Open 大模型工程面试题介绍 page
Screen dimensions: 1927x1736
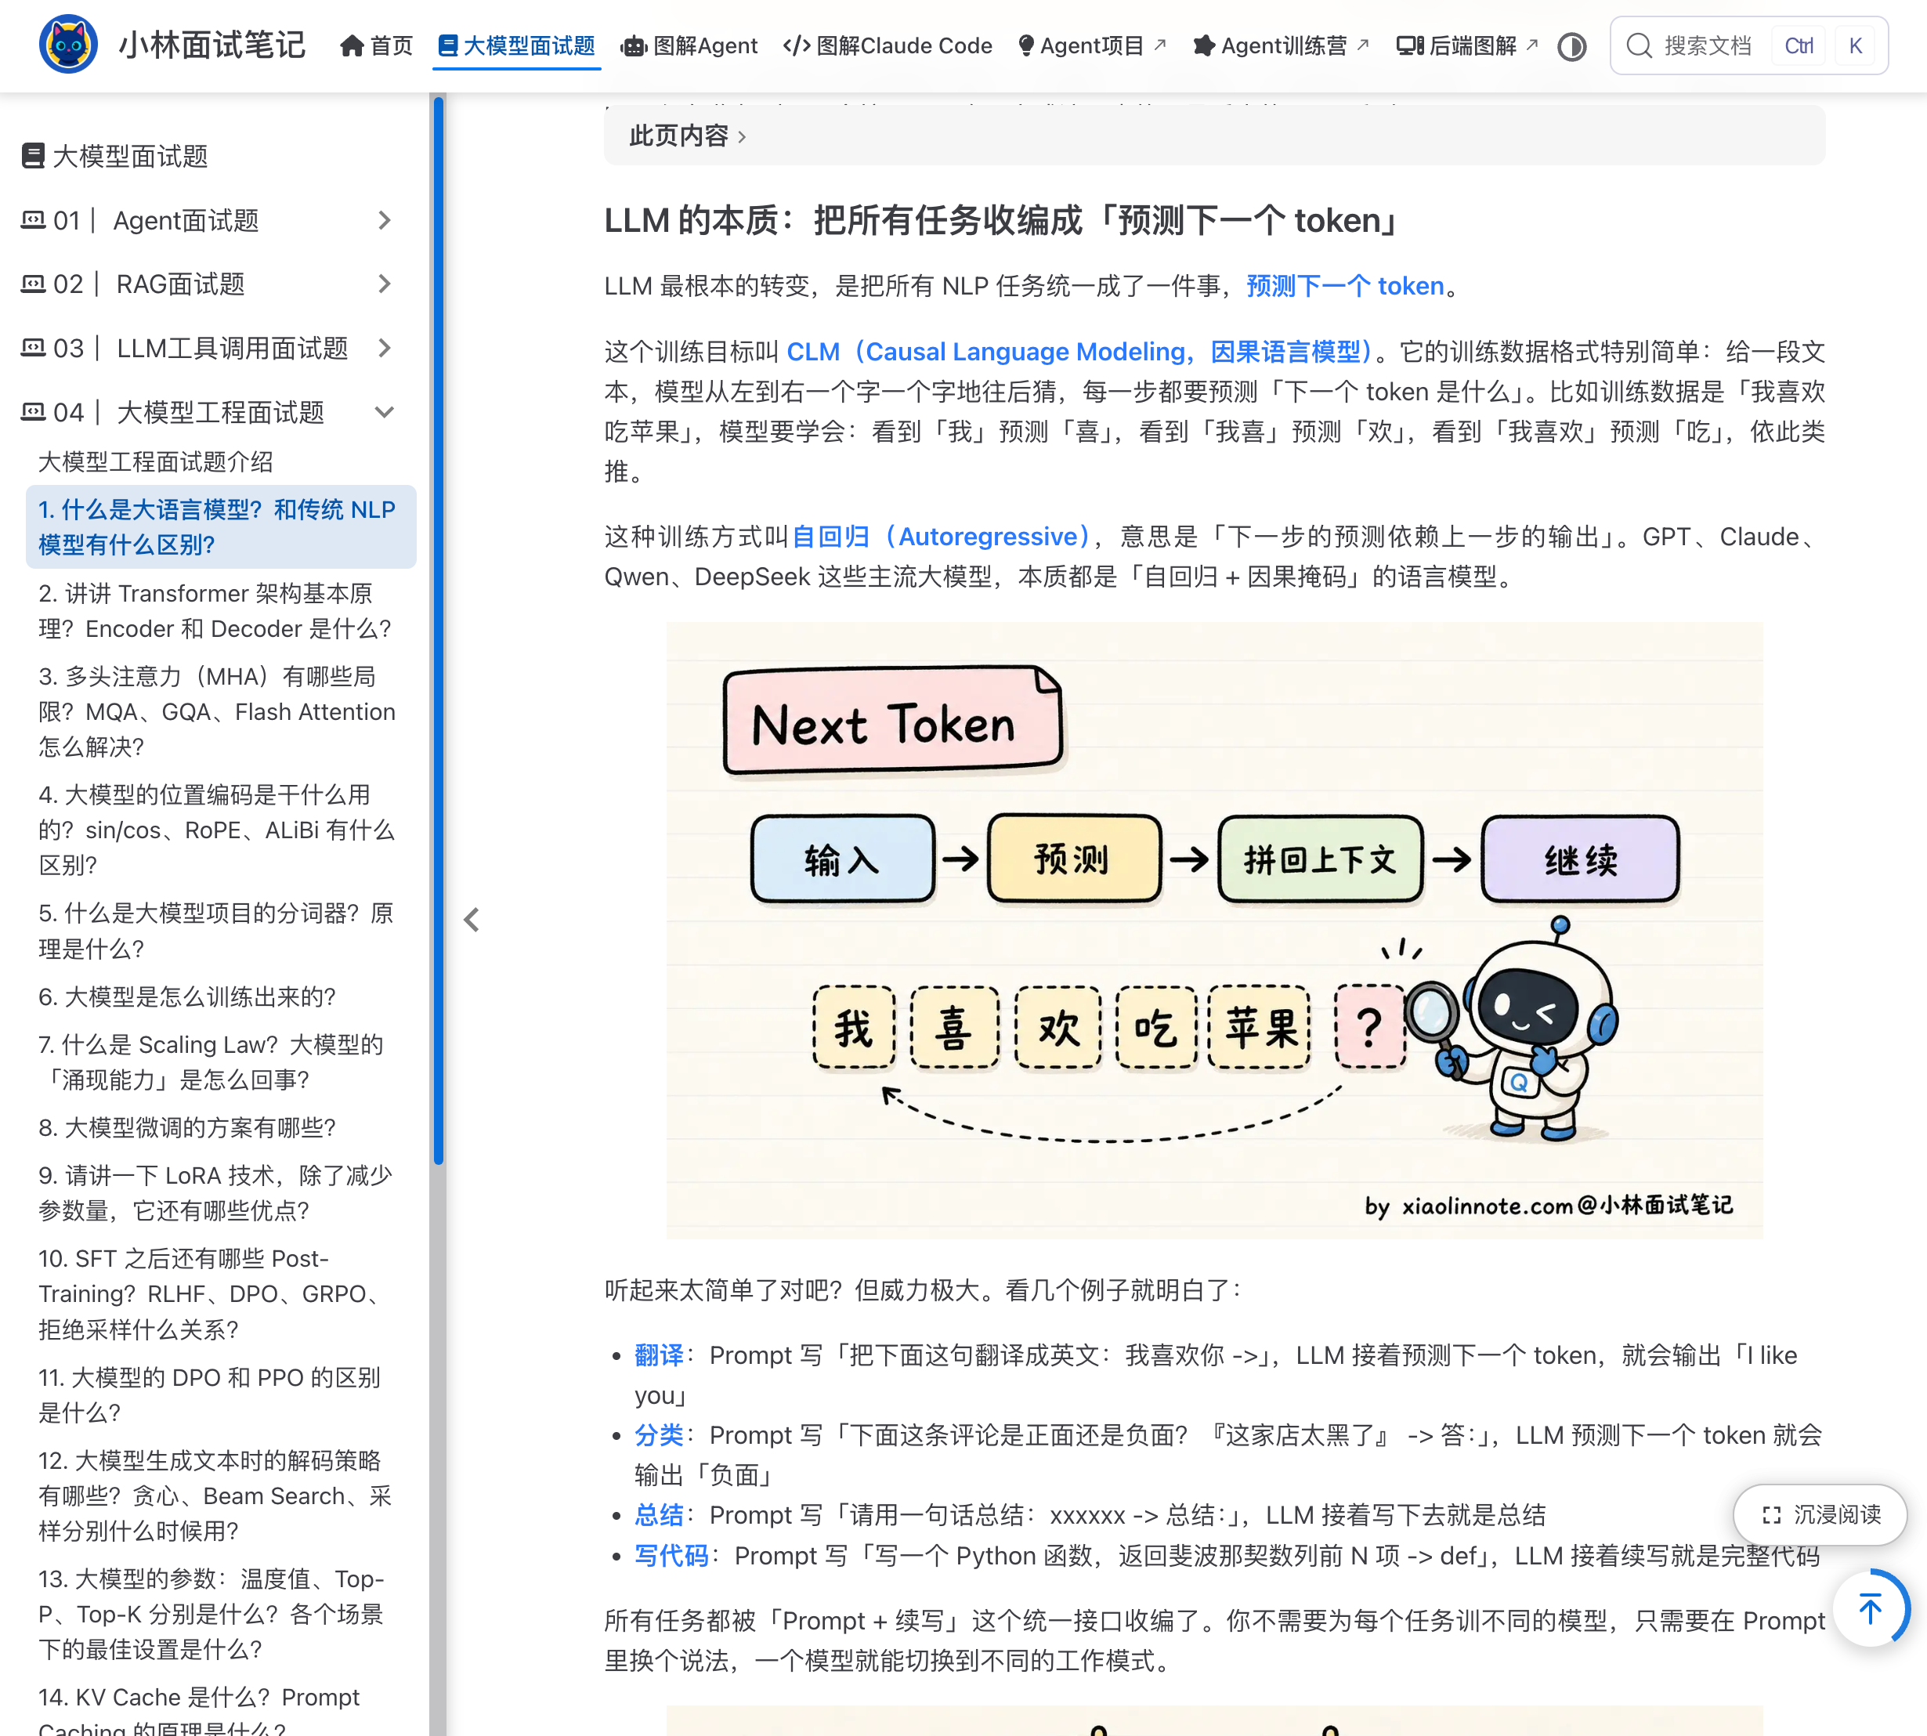coord(156,463)
